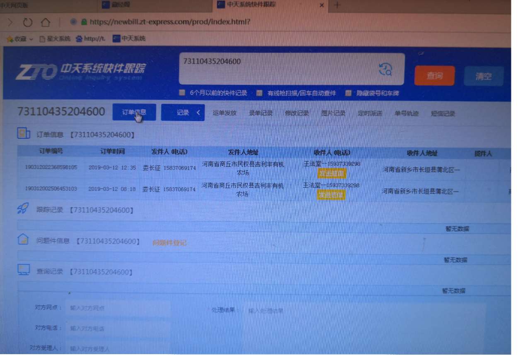Click the search history clock icon
The width and height of the screenshot is (518, 355).
385,70
